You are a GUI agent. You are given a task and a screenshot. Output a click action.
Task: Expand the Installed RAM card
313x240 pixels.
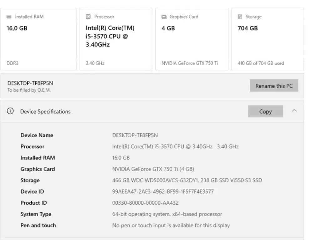[38, 38]
